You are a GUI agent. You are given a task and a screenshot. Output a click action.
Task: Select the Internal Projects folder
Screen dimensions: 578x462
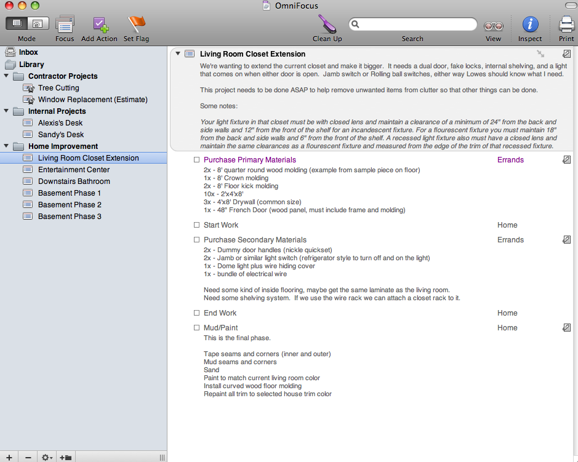[x=57, y=111]
